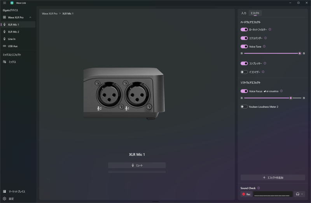
Task: Go to Wave XLR Pro breadcrumb
Action: (50, 14)
